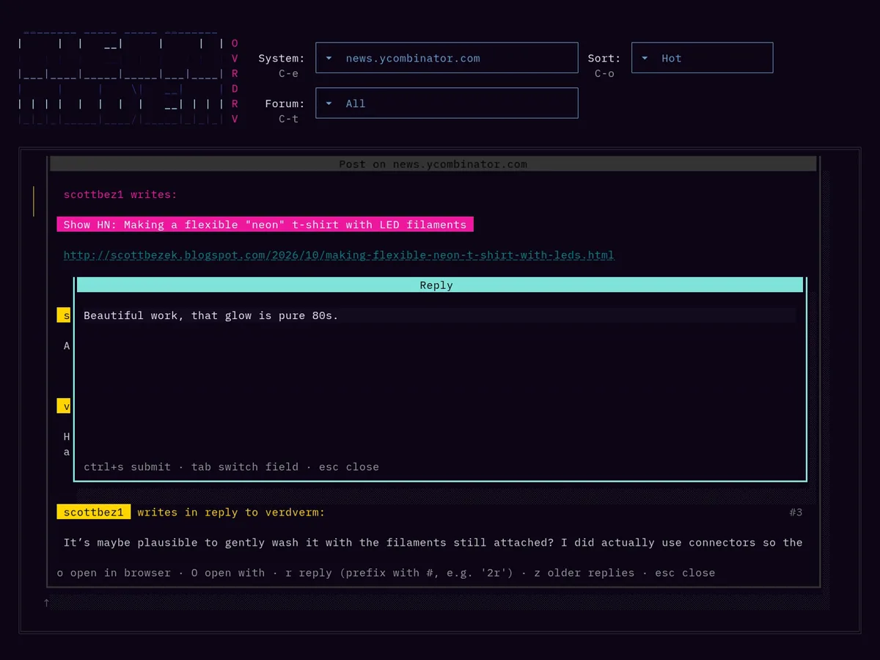Click the 'z older replies' hint
The image size is (880, 660).
point(584,573)
